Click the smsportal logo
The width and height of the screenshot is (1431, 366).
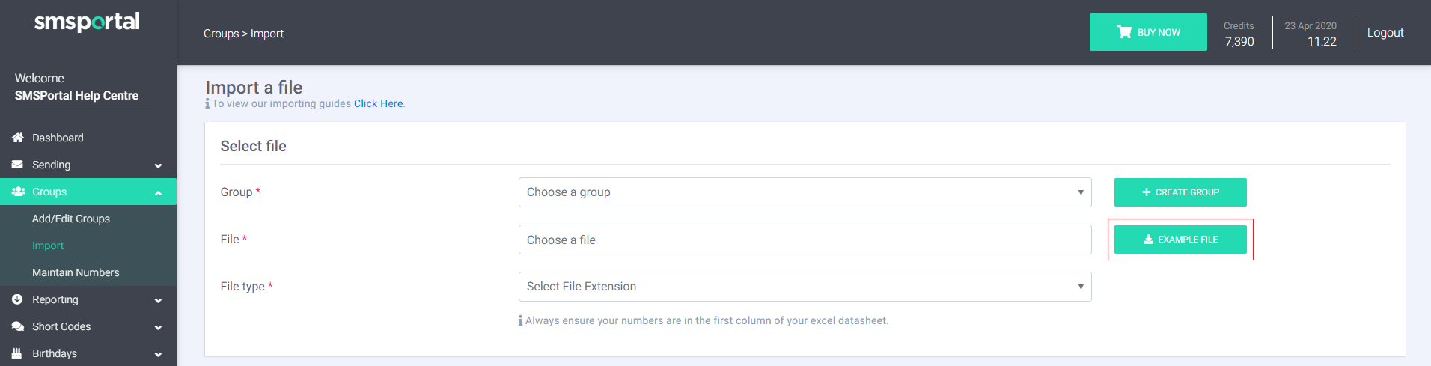(x=87, y=22)
